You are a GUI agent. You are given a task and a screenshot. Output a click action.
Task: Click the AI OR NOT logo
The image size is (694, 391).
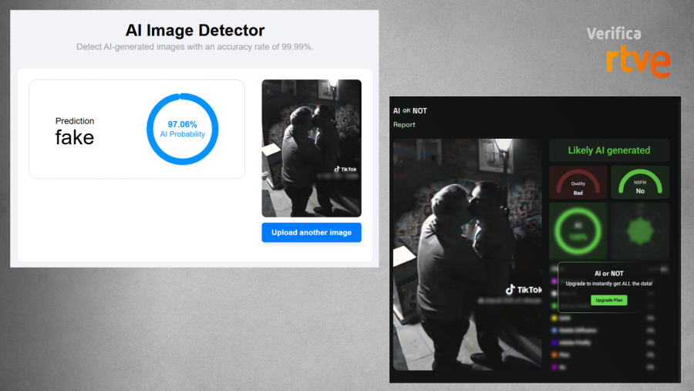pos(410,111)
